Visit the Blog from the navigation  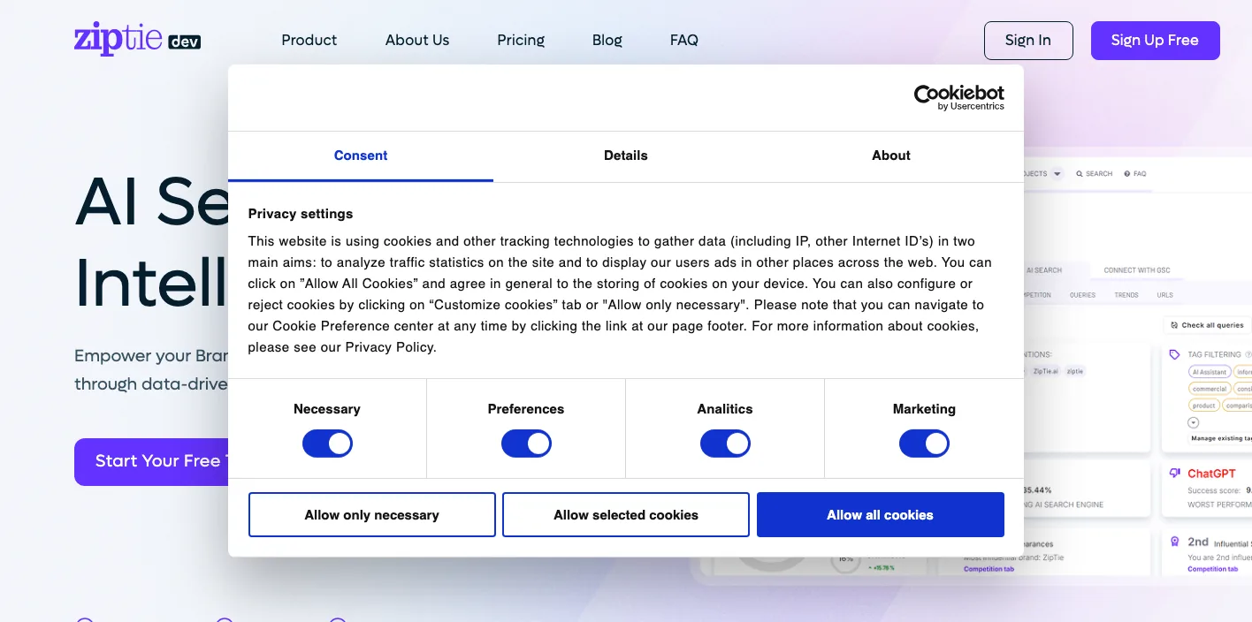pos(607,40)
